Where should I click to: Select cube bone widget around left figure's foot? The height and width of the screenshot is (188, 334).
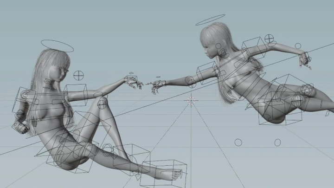click(163, 174)
